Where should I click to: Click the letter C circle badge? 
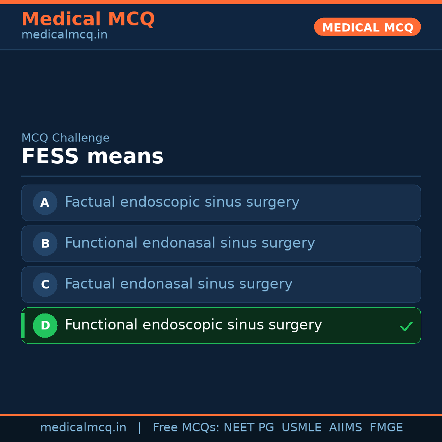[x=45, y=284]
